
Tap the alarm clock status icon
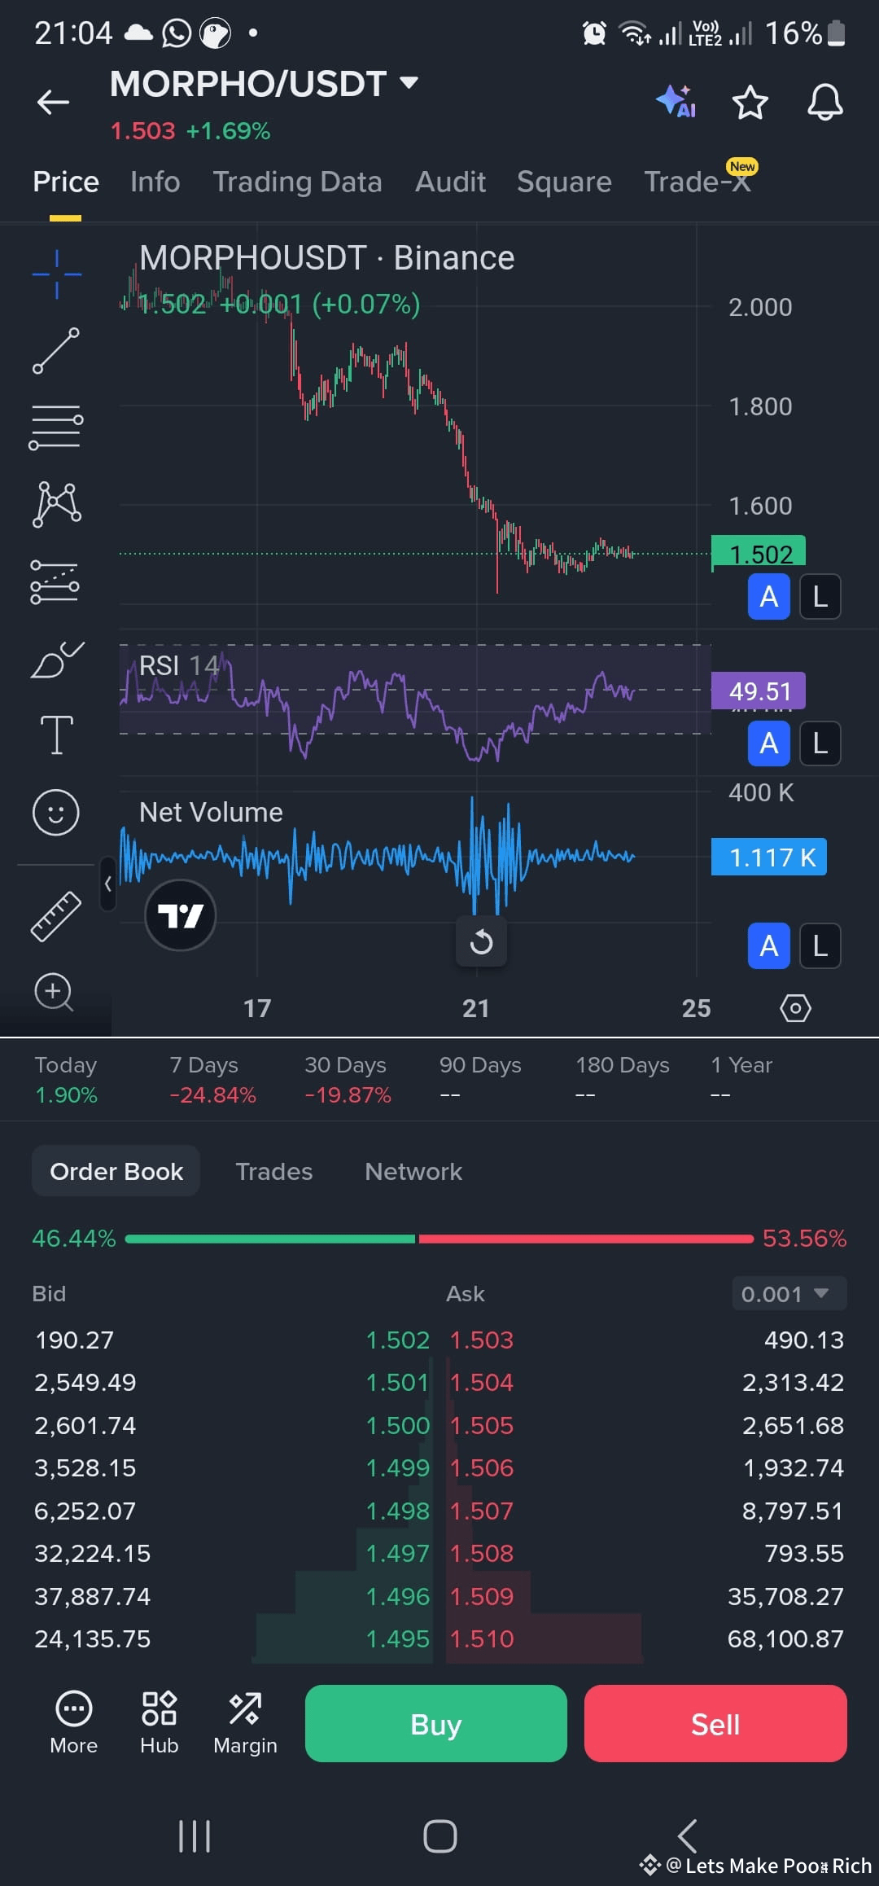tap(594, 33)
